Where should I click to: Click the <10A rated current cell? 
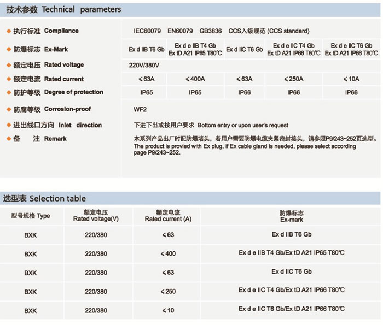point(351,79)
